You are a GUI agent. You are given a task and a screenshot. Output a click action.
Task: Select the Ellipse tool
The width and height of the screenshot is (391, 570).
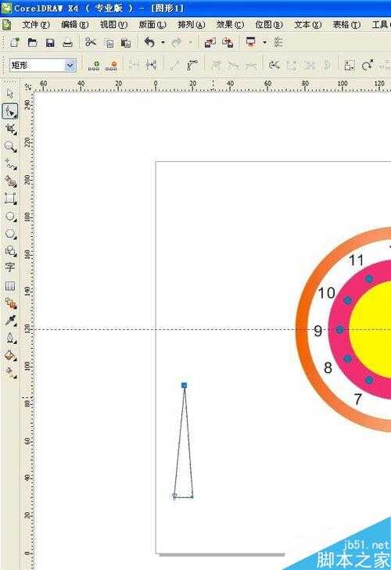click(x=10, y=217)
